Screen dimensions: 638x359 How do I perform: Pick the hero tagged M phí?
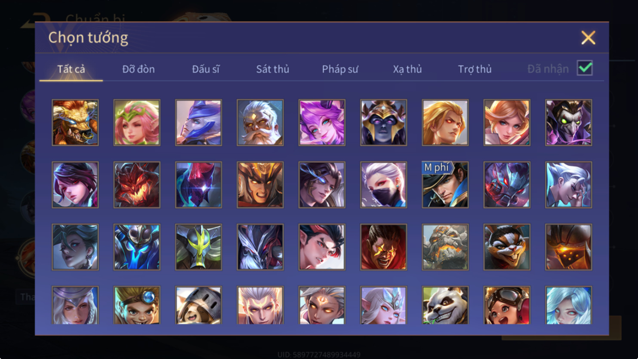coord(445,185)
